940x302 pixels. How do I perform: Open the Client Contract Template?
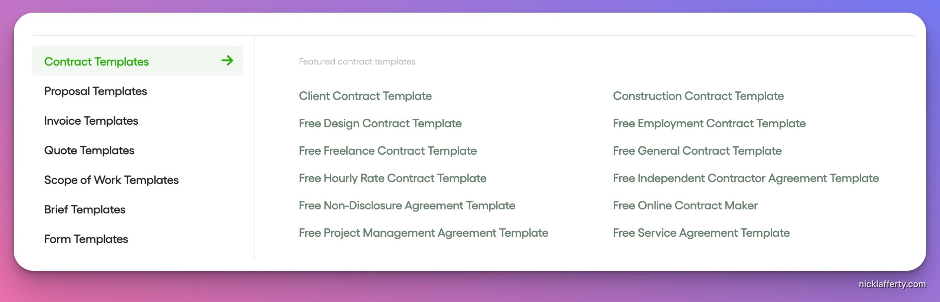click(365, 96)
